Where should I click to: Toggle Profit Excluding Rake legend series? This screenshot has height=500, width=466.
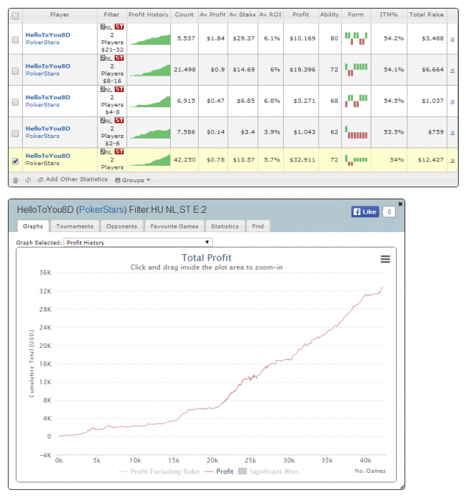[x=159, y=471]
